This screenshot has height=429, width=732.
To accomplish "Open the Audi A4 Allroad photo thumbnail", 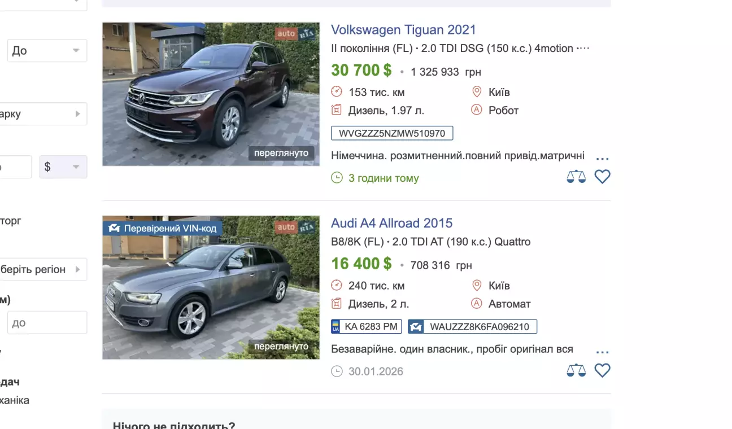I will [x=211, y=287].
